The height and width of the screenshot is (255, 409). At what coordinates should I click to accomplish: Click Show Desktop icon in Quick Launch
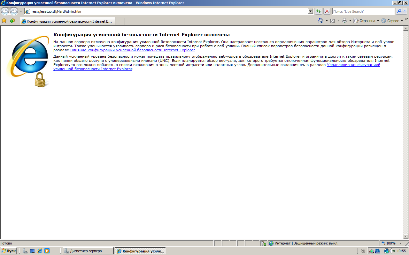click(x=32, y=251)
